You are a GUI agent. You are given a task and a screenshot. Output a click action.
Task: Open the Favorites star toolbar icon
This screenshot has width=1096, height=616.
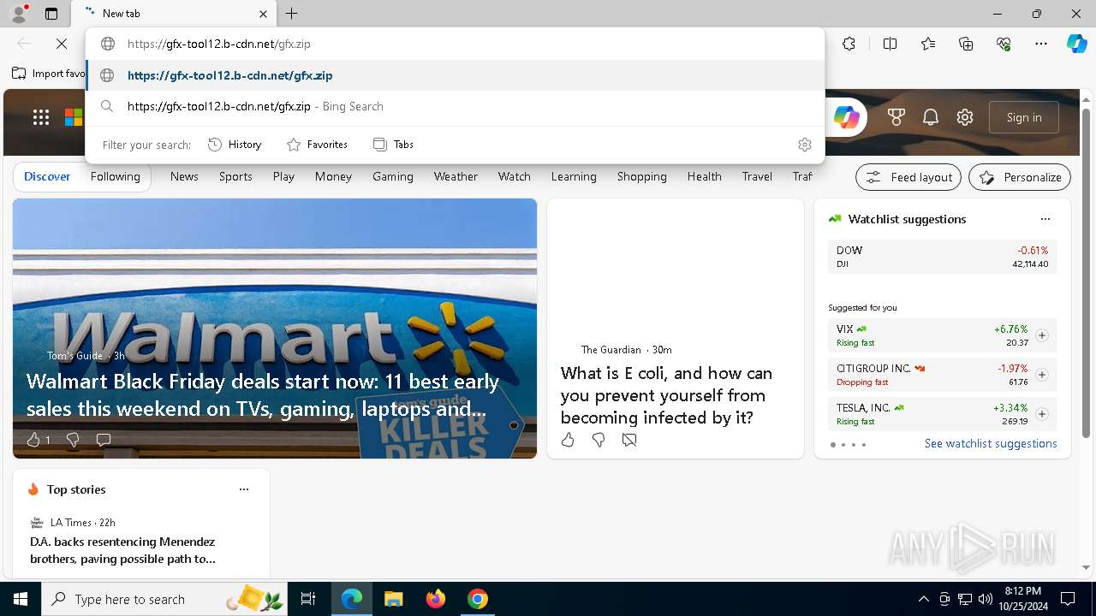(928, 44)
